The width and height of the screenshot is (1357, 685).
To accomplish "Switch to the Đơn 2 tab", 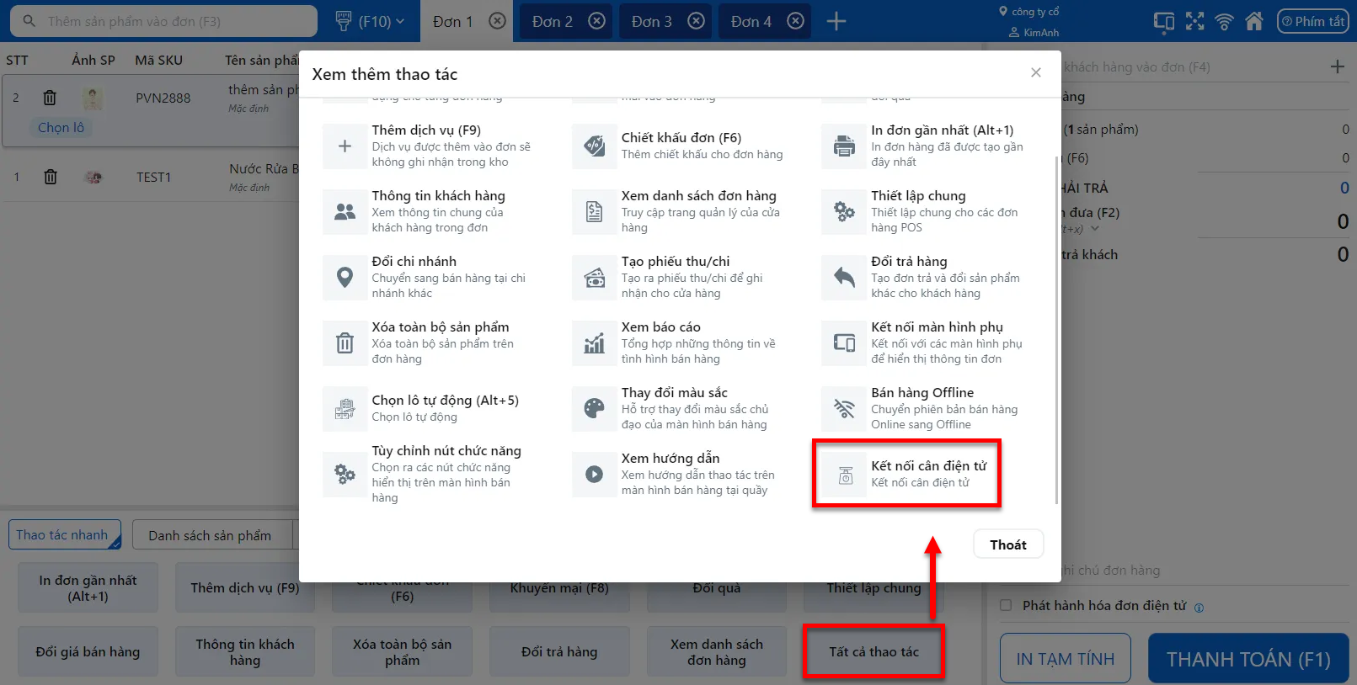I will point(552,22).
